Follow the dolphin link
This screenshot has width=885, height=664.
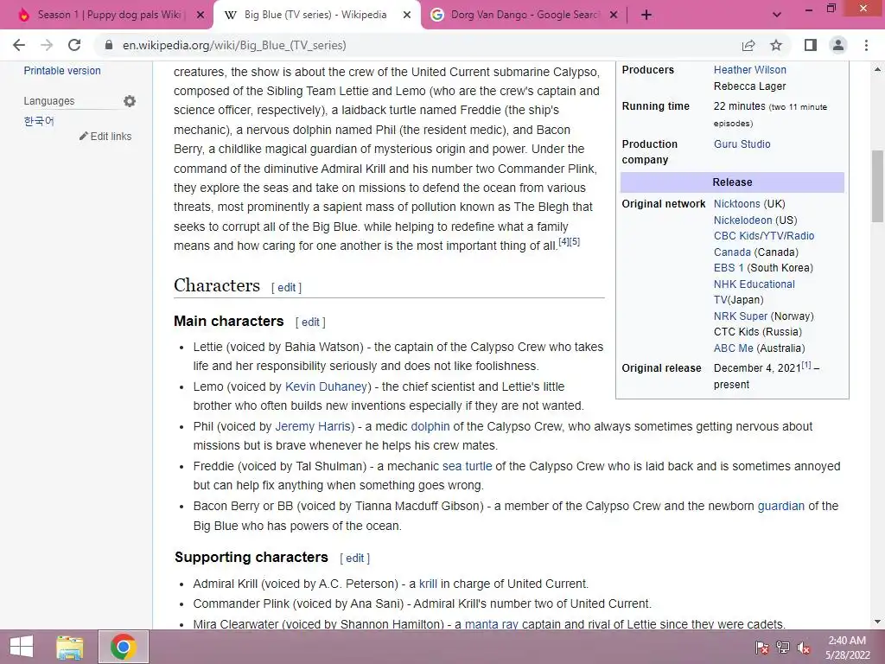[x=430, y=426]
